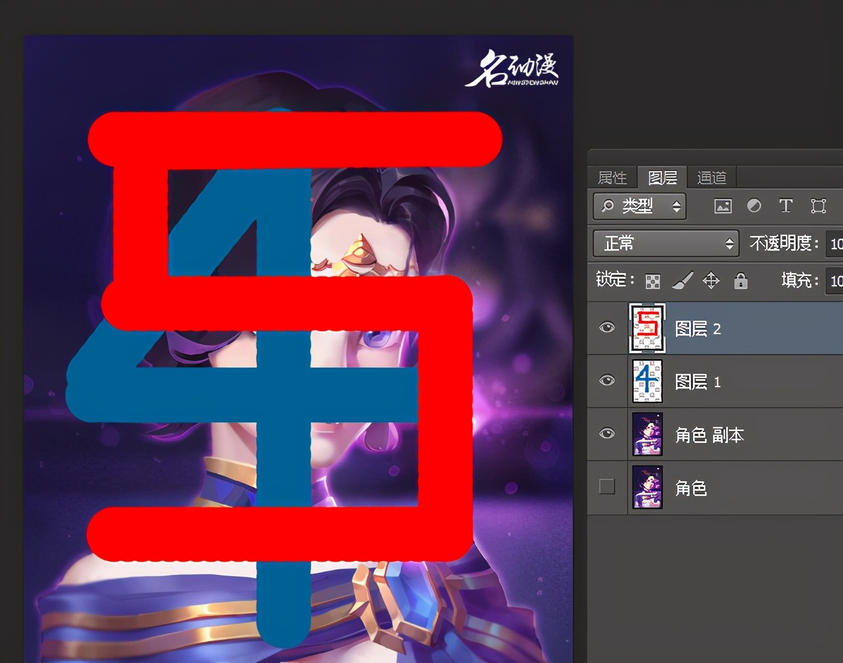The height and width of the screenshot is (663, 843).
Task: Show the hidden 角色 layer
Action: point(607,487)
